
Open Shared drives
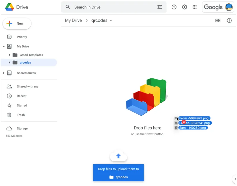click(26, 73)
